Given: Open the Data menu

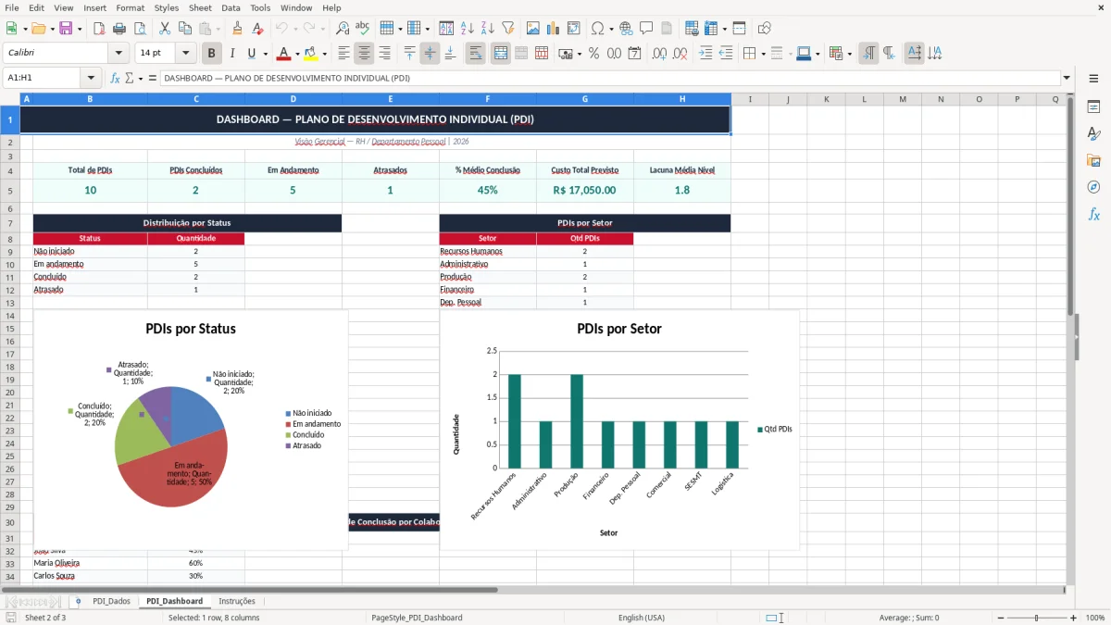Looking at the screenshot, I should click(x=231, y=7).
